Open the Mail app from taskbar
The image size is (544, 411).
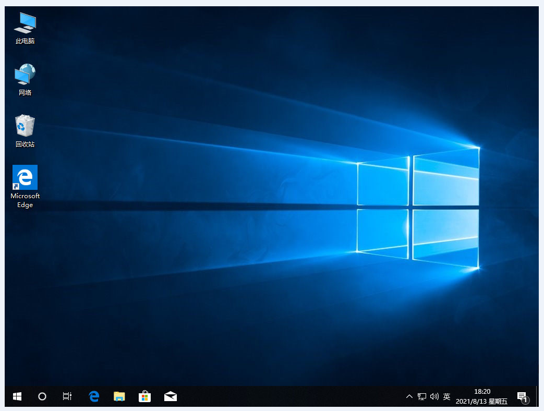170,396
